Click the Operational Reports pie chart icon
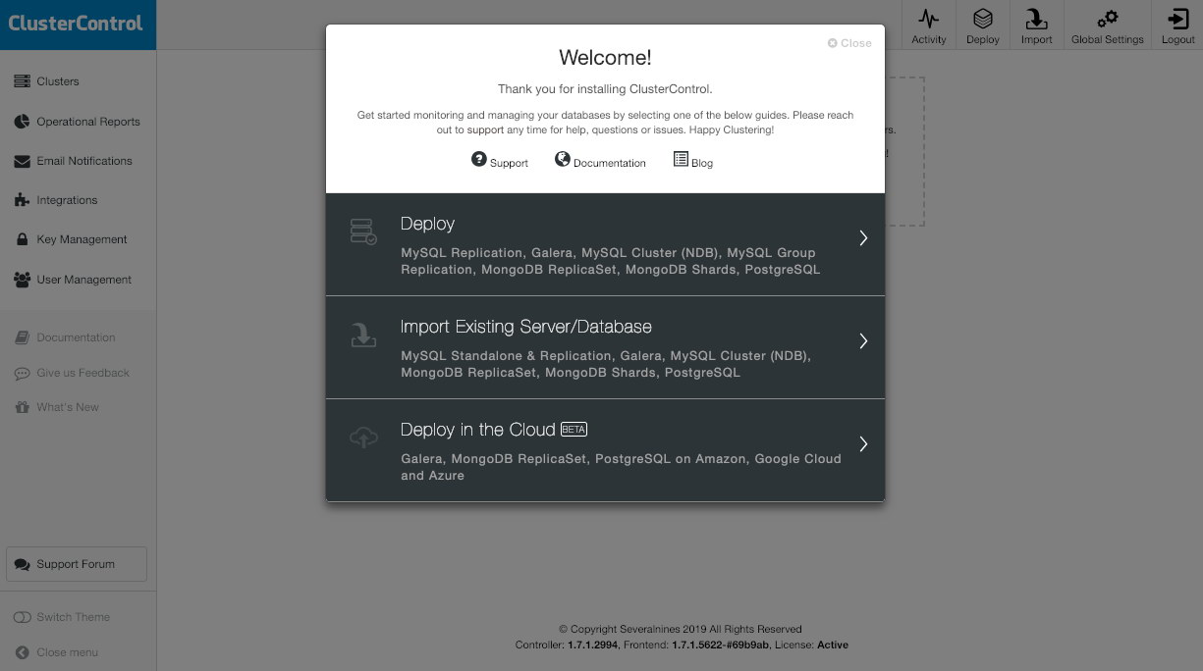This screenshot has width=1203, height=671. click(x=22, y=122)
